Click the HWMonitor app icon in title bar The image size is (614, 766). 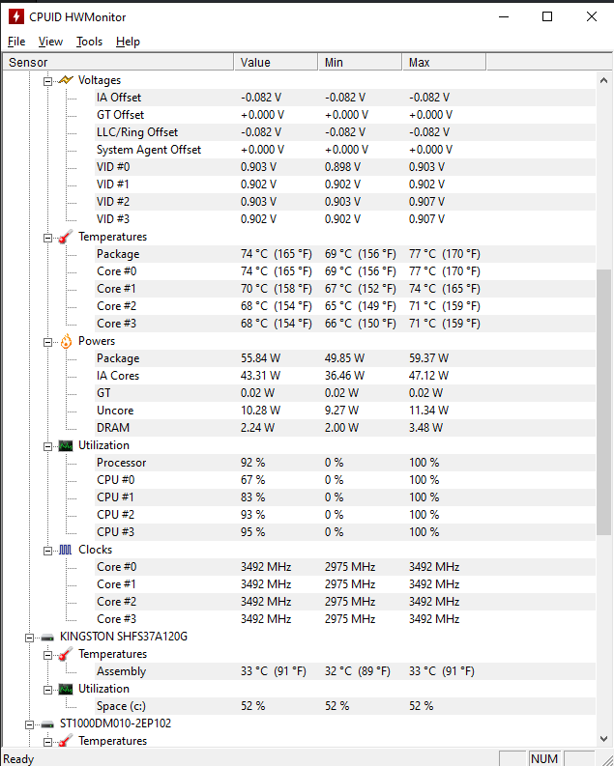(16, 16)
